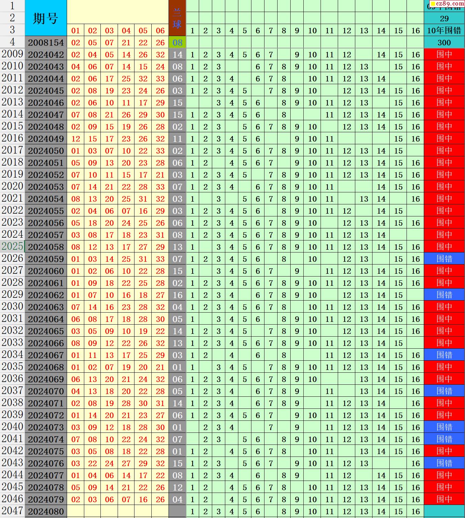Click gray blue-ball cell 14 for issue 2024042

coord(177,54)
